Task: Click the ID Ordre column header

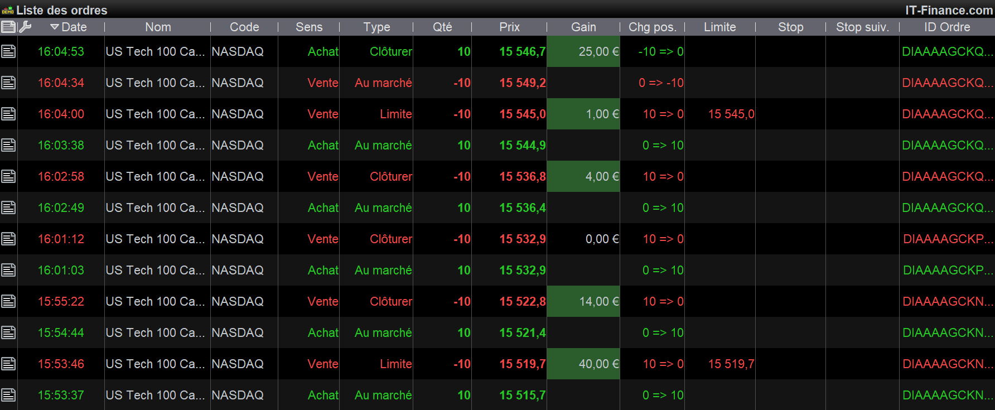Action: click(946, 27)
